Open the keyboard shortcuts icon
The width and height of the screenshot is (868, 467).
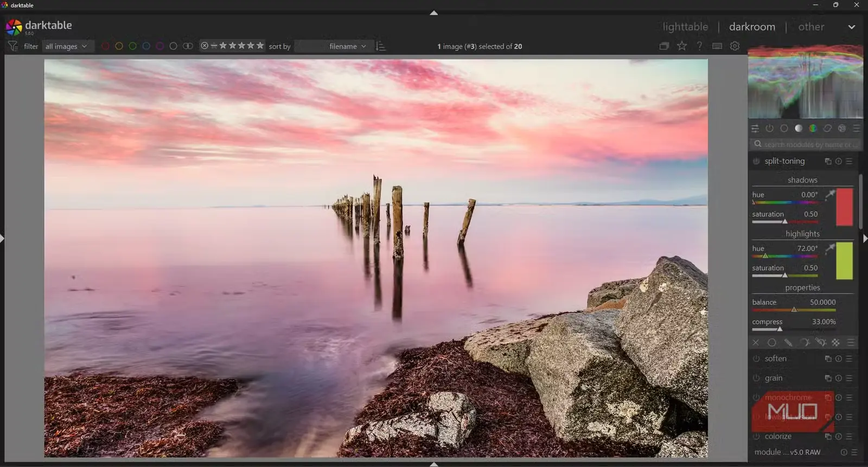point(717,46)
